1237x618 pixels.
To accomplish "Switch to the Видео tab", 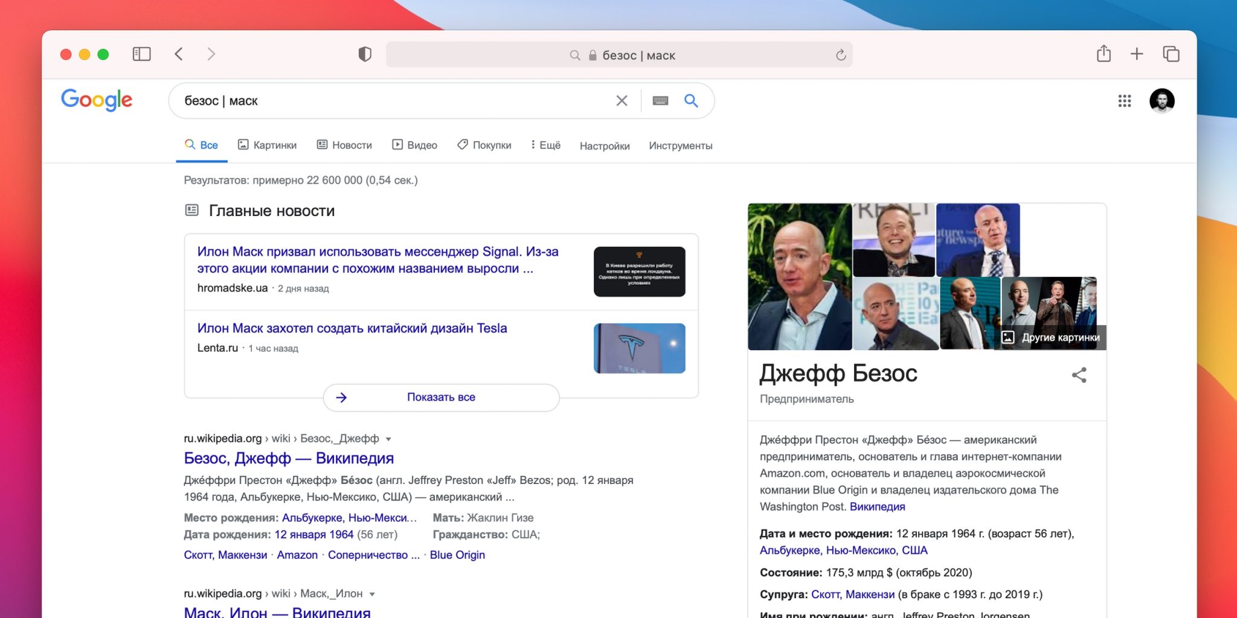I will point(414,145).
